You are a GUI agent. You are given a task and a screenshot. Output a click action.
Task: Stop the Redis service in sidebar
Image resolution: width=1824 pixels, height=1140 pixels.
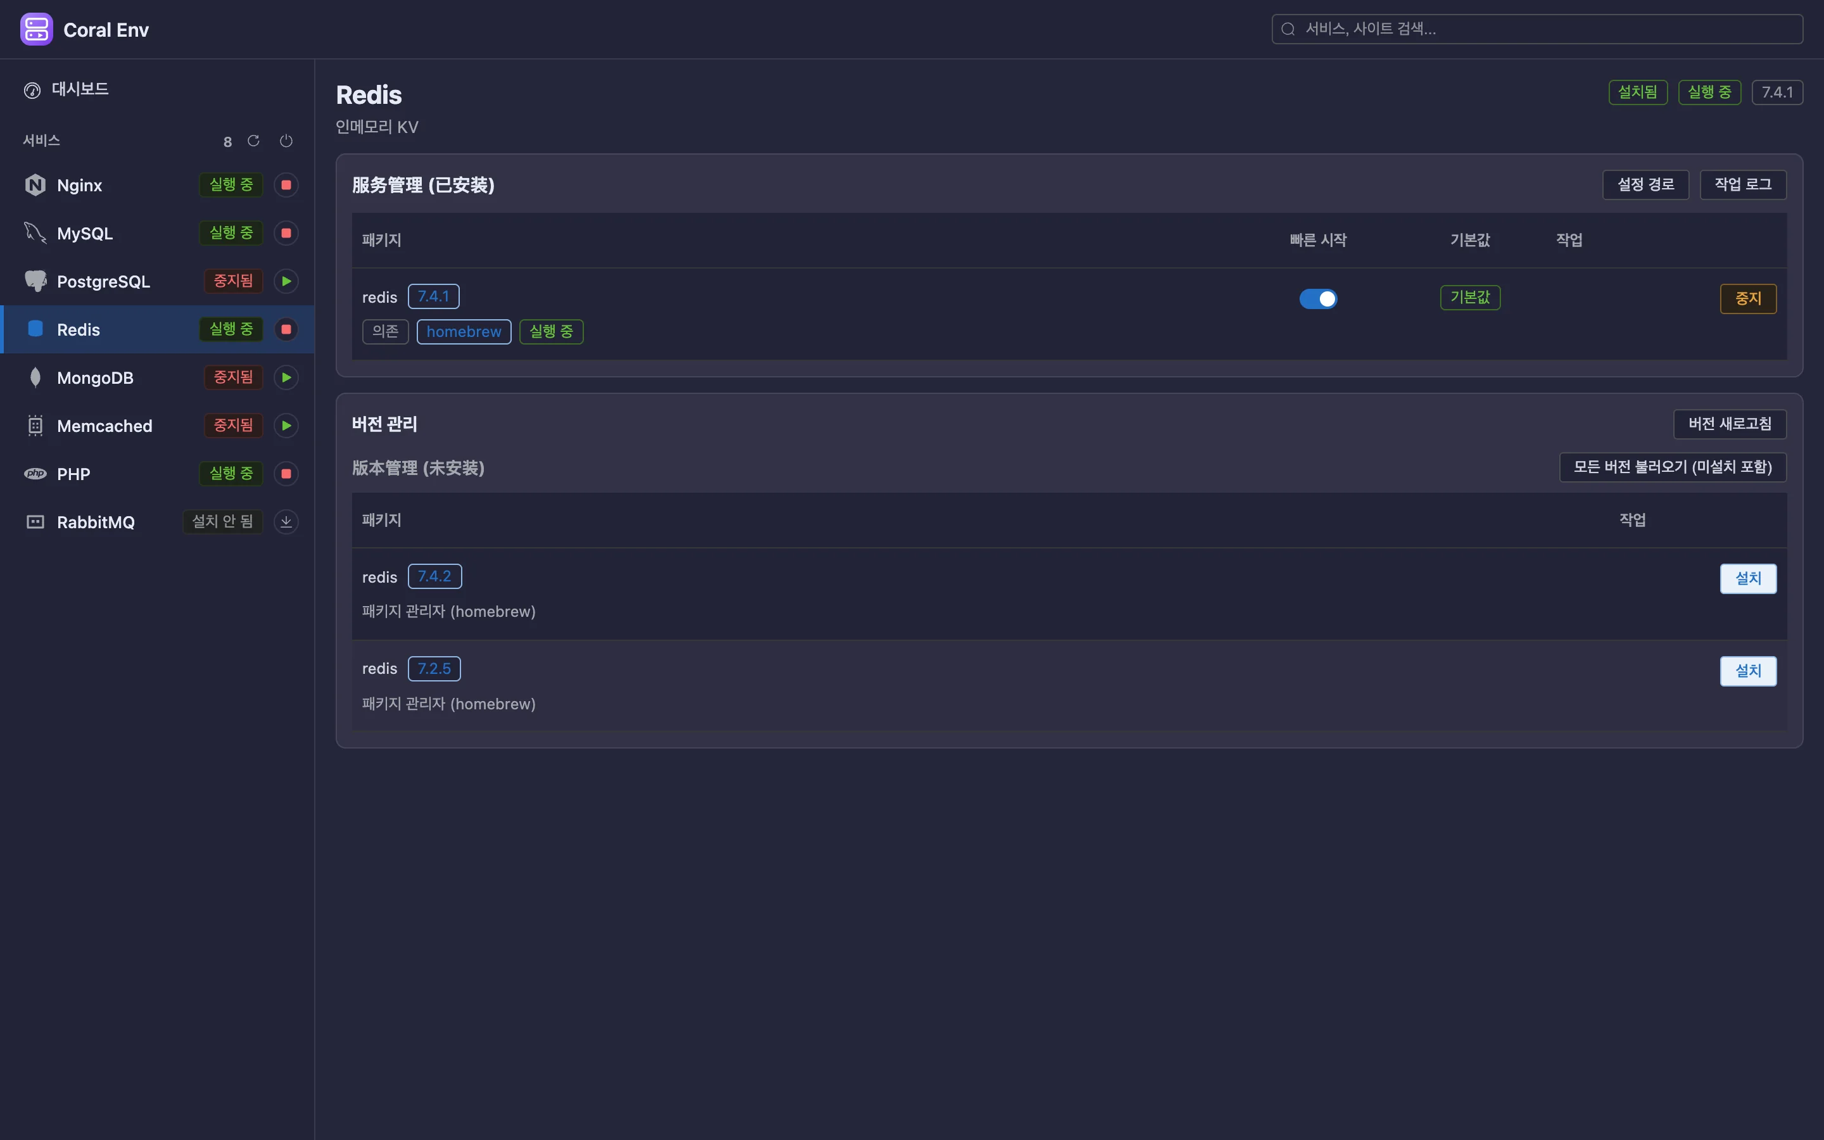(x=286, y=329)
